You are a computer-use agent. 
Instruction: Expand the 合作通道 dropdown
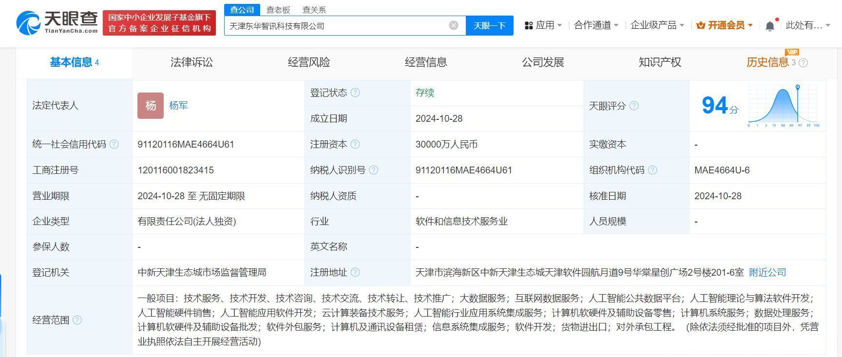coord(596,25)
